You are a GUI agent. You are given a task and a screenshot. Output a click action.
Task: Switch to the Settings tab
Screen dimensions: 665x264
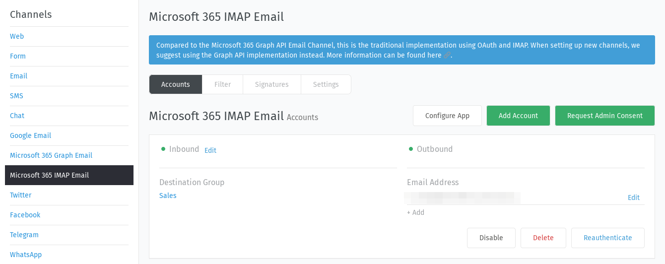(x=326, y=84)
